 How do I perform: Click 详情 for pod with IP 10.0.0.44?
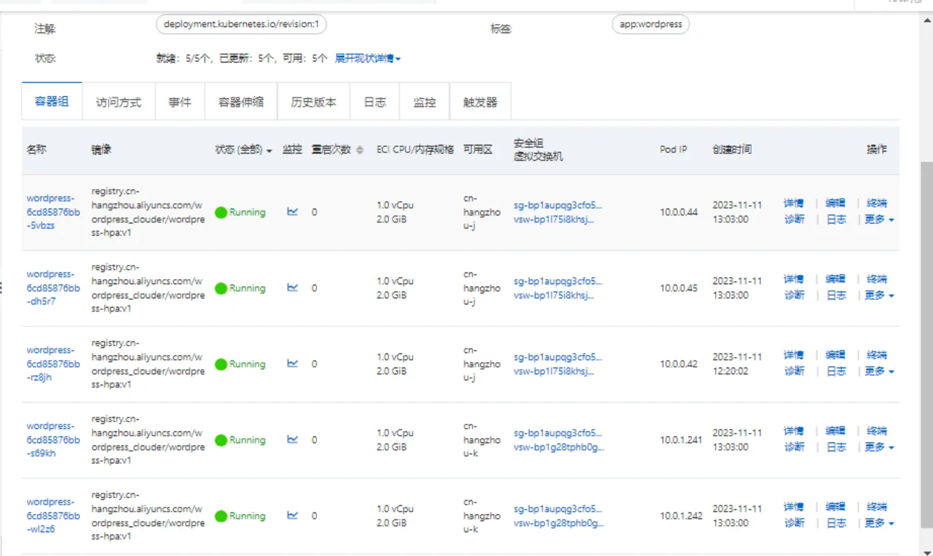point(794,203)
